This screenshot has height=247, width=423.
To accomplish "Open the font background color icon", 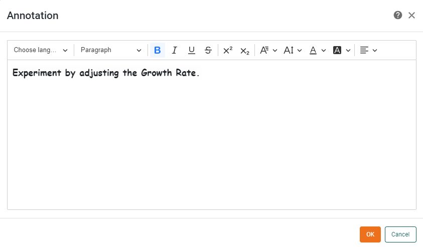I will (337, 50).
